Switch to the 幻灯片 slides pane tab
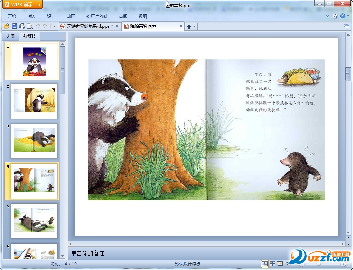The image size is (353, 270). pyautogui.click(x=30, y=36)
